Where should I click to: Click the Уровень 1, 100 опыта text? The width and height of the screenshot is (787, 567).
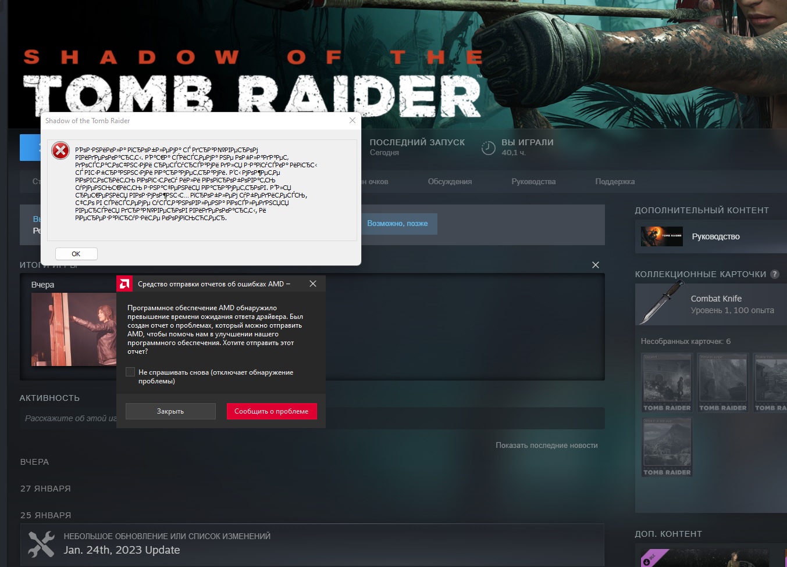[732, 311]
